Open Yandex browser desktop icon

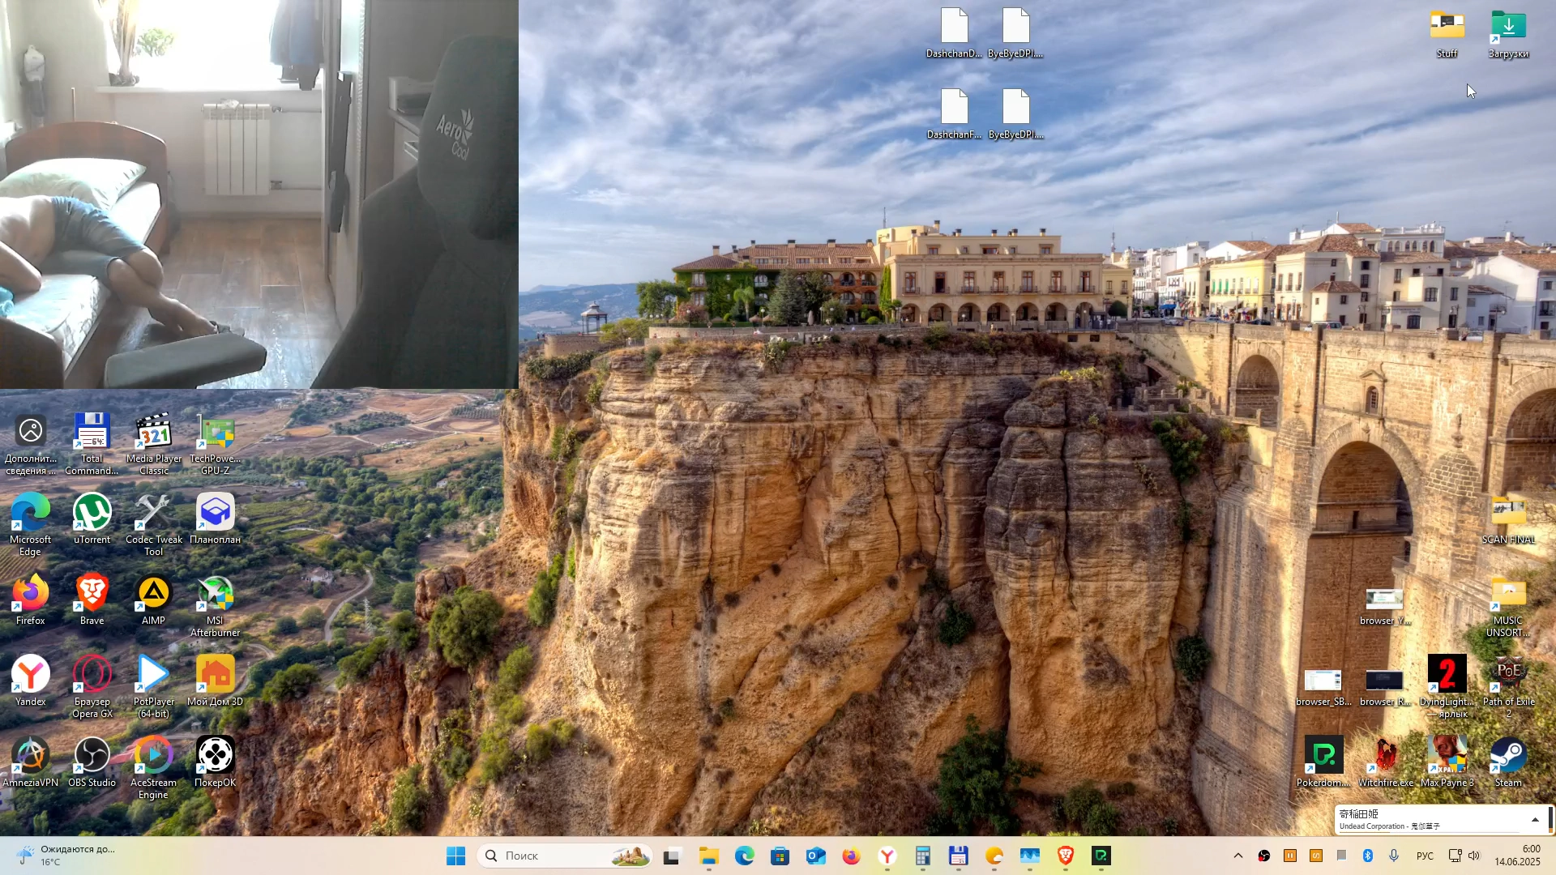tap(30, 681)
